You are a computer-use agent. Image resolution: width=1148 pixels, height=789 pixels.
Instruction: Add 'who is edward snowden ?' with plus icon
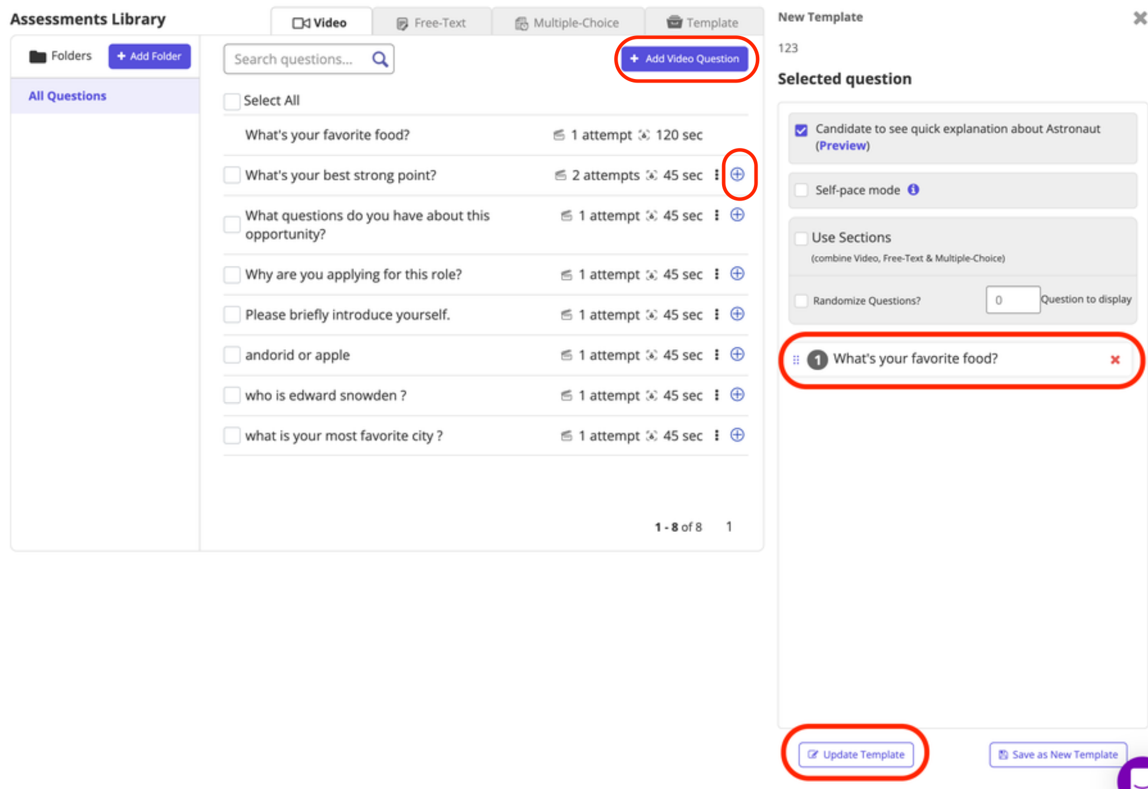737,394
